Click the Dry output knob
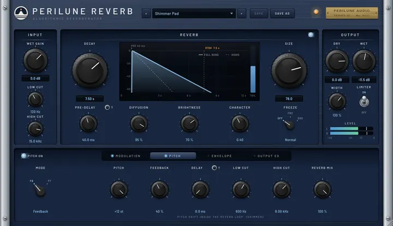393x226 pixels. tap(337, 61)
